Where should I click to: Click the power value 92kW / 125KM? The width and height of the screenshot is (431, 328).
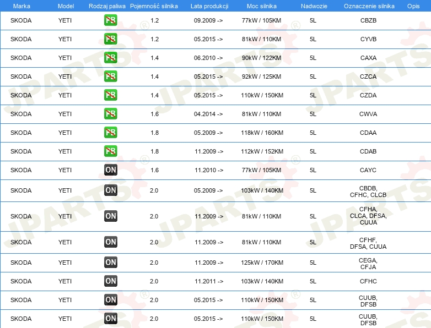[x=262, y=76]
